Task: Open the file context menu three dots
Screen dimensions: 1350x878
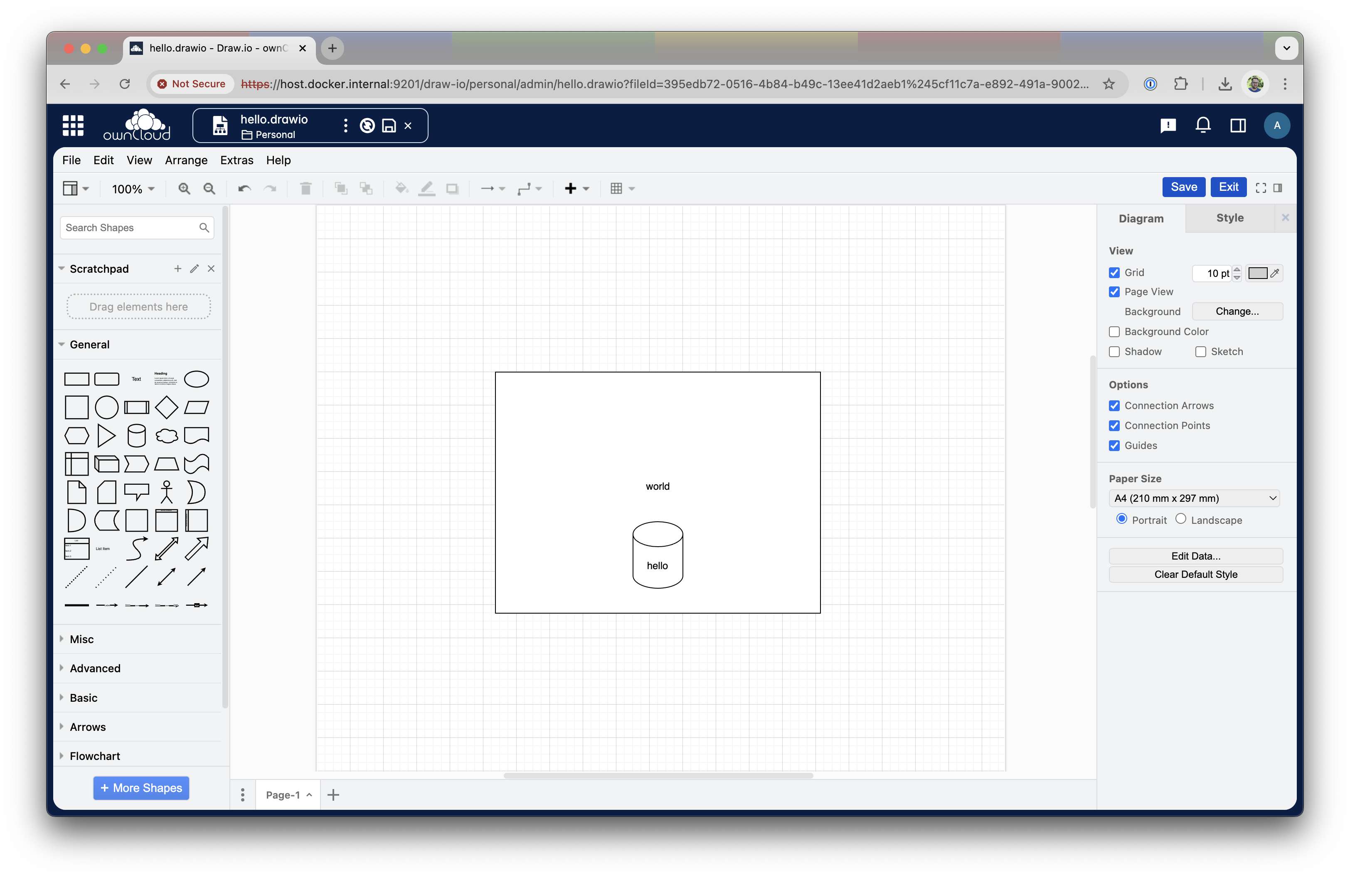Action: [345, 126]
